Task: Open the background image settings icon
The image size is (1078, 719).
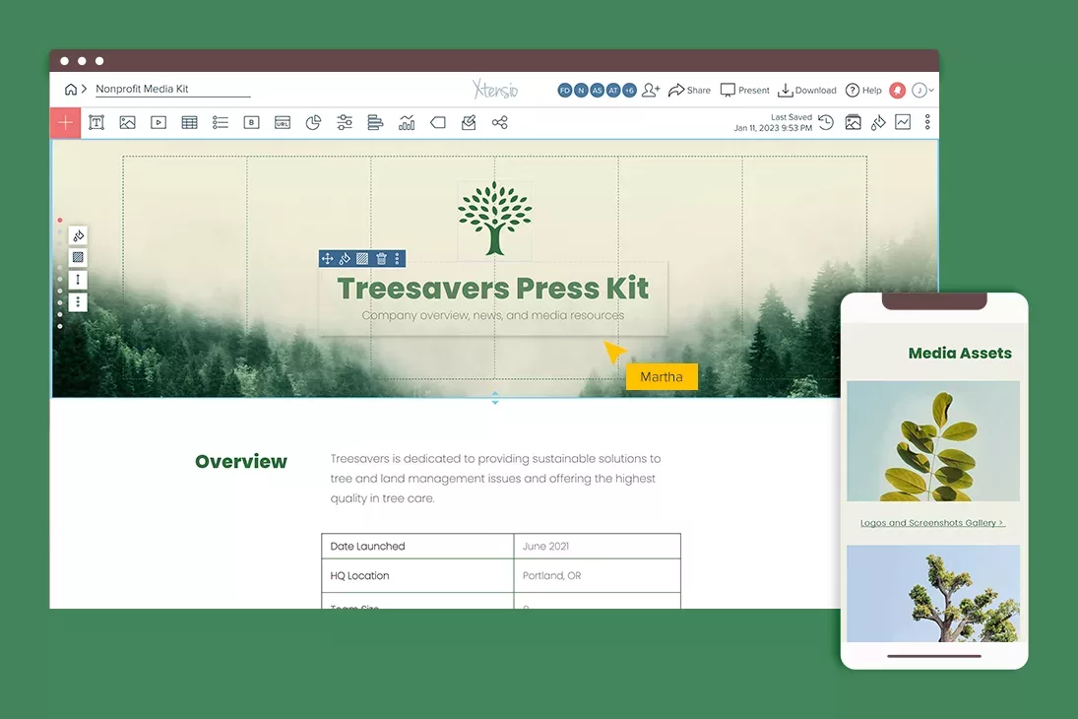Action: [x=853, y=122]
